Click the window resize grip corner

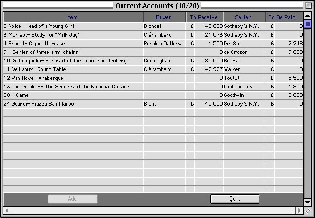[307, 211]
